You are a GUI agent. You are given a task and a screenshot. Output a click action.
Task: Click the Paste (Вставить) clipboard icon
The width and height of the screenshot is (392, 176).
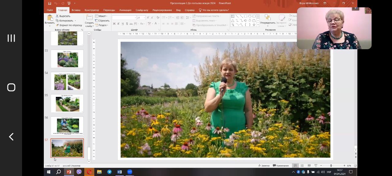[x=50, y=18]
